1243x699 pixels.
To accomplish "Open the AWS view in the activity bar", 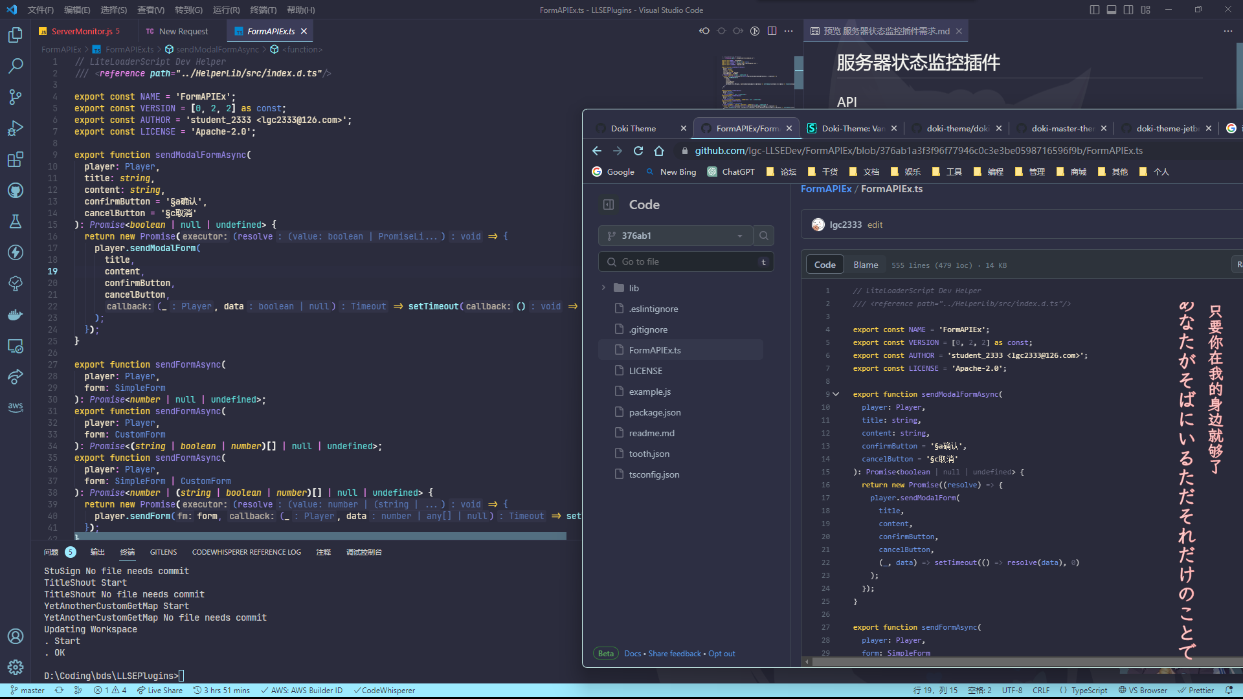I will pos(16,407).
